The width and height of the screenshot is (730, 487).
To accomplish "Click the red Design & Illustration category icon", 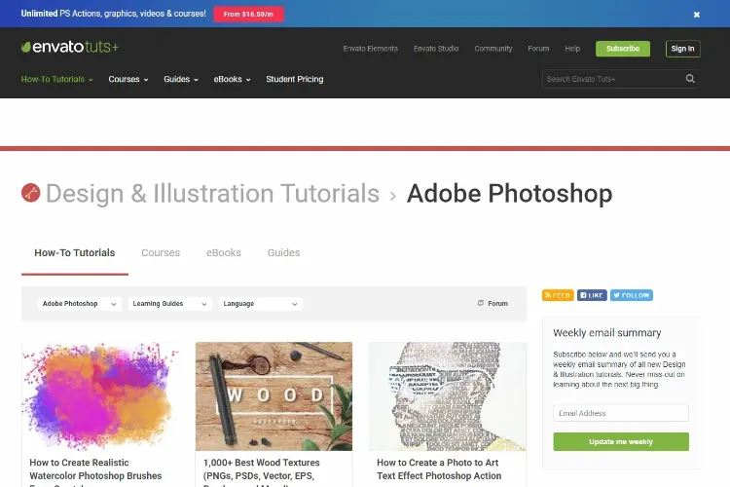I will coord(31,193).
